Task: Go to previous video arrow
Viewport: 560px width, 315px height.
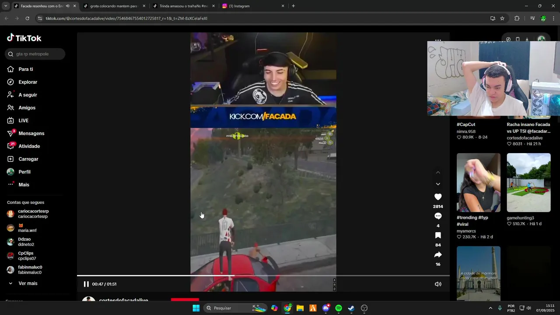Action: (x=438, y=172)
